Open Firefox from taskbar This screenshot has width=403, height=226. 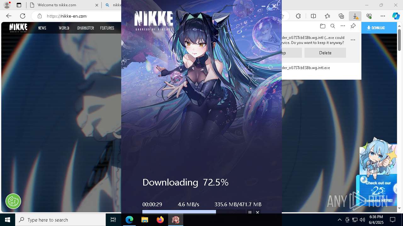[x=160, y=220]
